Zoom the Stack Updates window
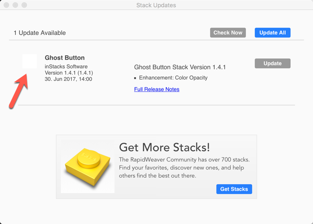This screenshot has height=224, width=313. click(x=24, y=5)
